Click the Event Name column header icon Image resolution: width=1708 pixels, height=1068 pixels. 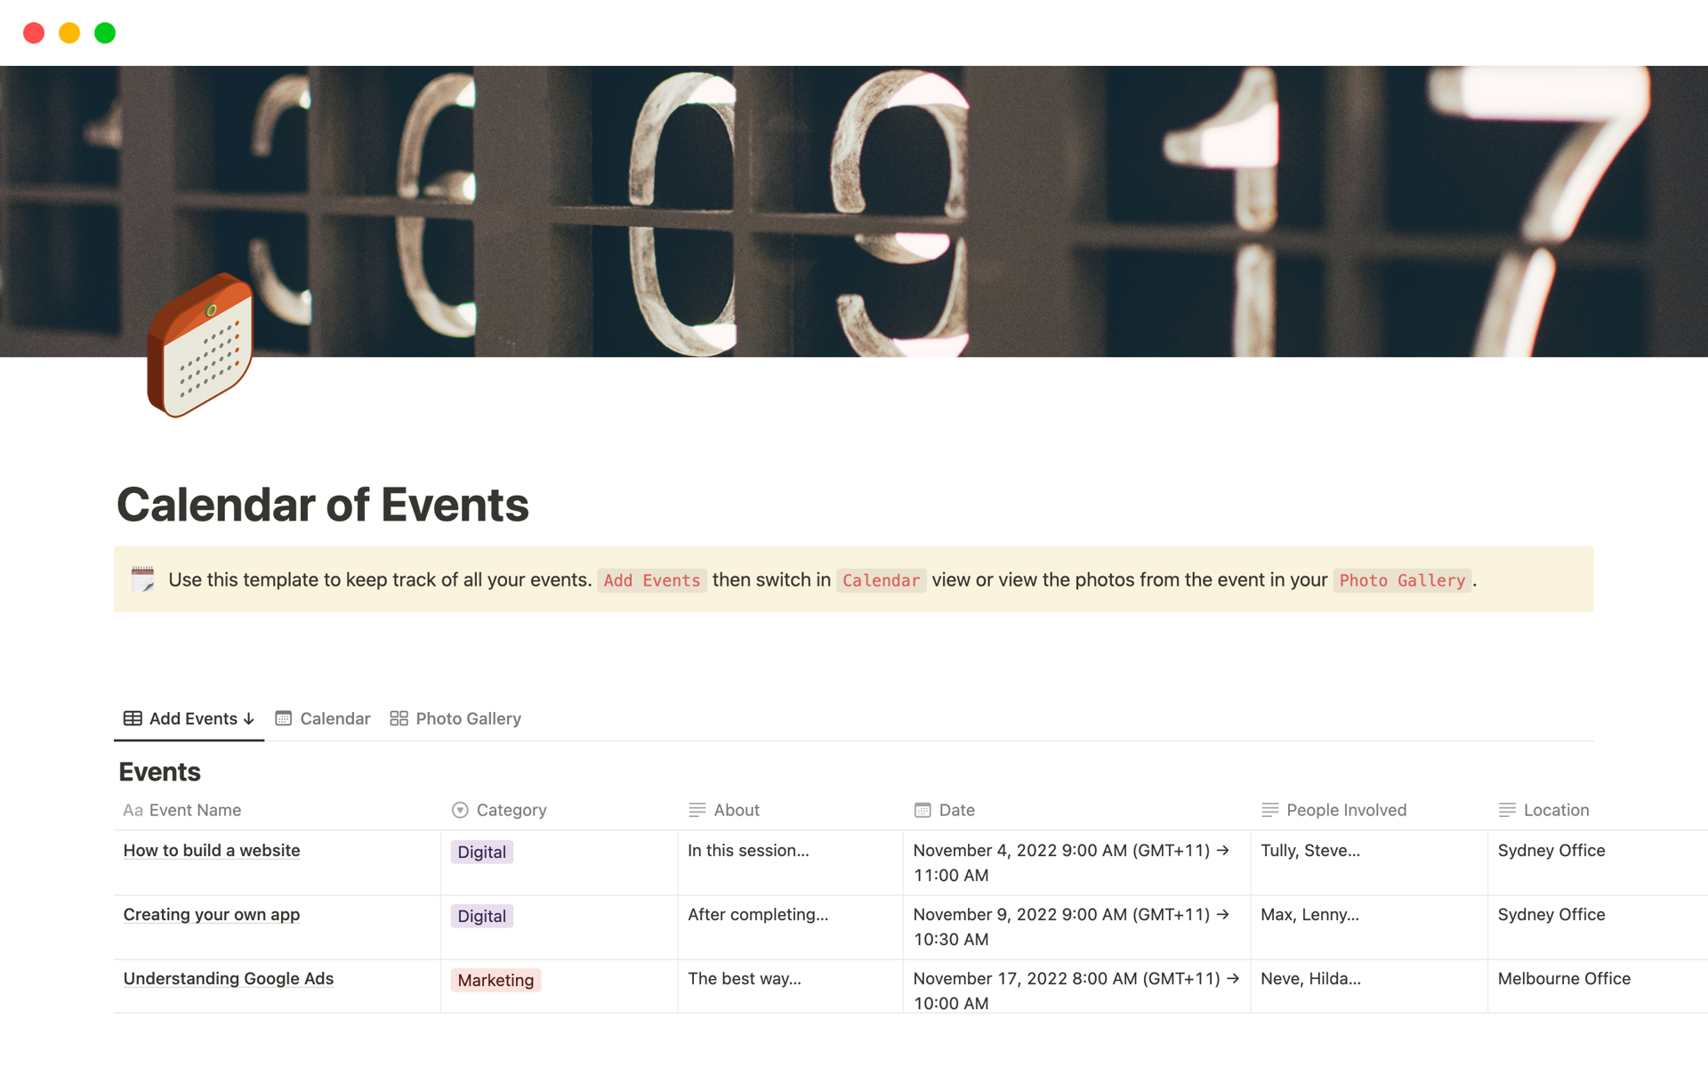[133, 810]
